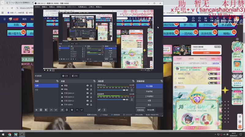Open 帮助(H) menu in OBS

99,7
